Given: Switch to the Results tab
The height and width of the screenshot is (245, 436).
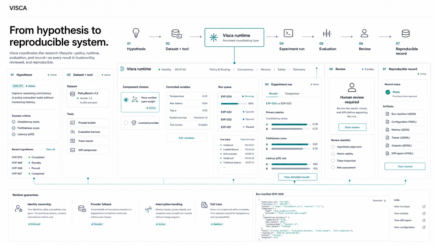Looking at the screenshot, I should coord(273,93).
